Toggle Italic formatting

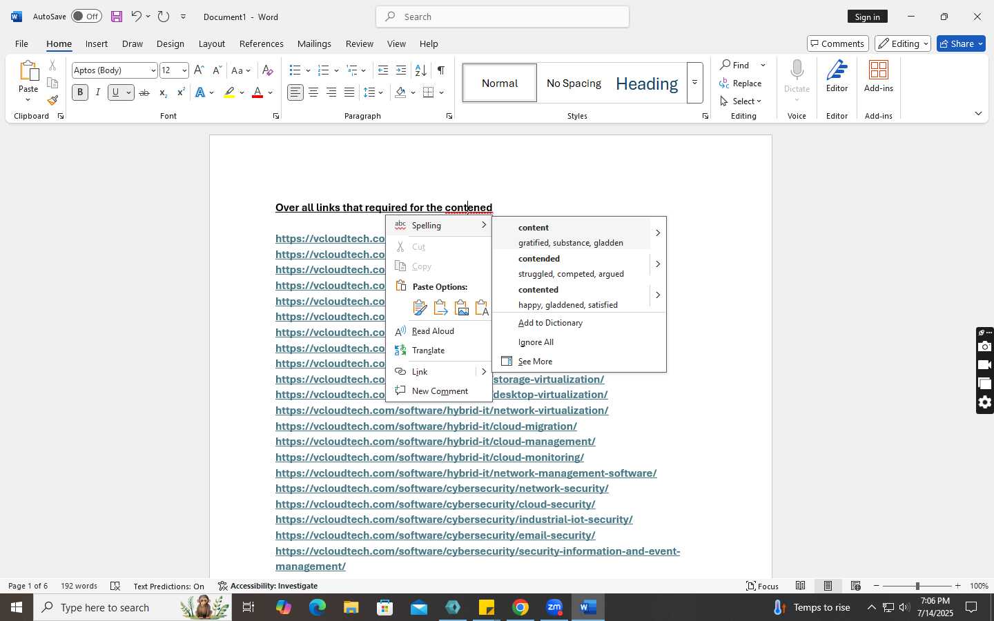pos(98,92)
